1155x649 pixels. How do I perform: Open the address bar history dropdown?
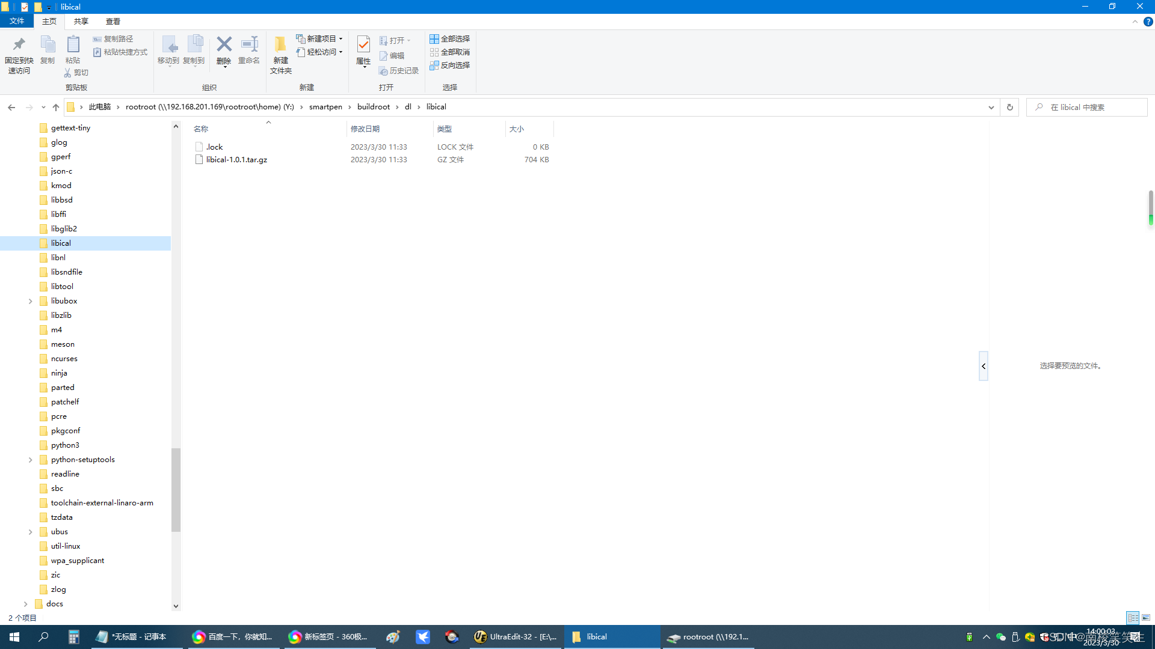click(991, 107)
